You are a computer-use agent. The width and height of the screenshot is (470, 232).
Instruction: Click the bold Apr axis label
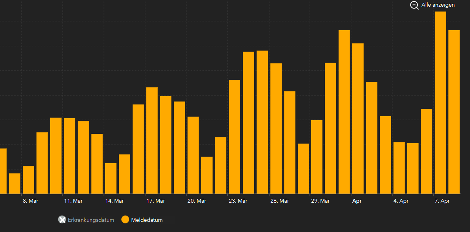[357, 201]
